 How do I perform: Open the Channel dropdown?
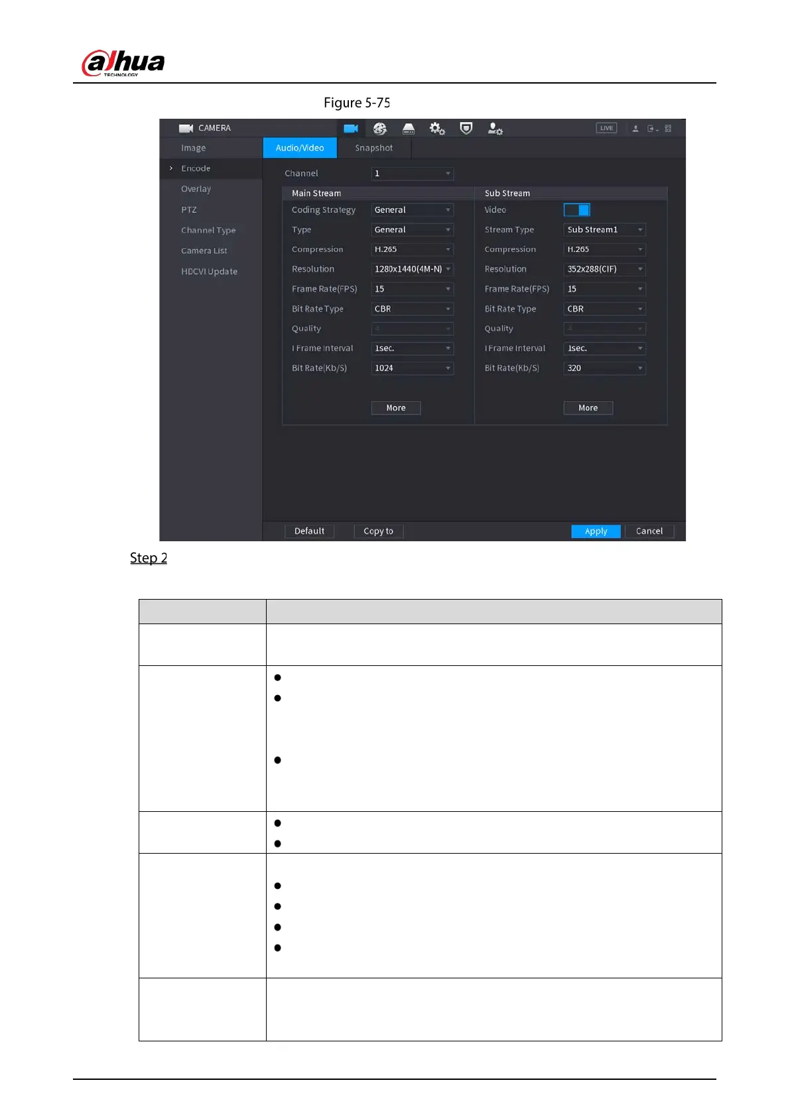pyautogui.click(x=413, y=174)
